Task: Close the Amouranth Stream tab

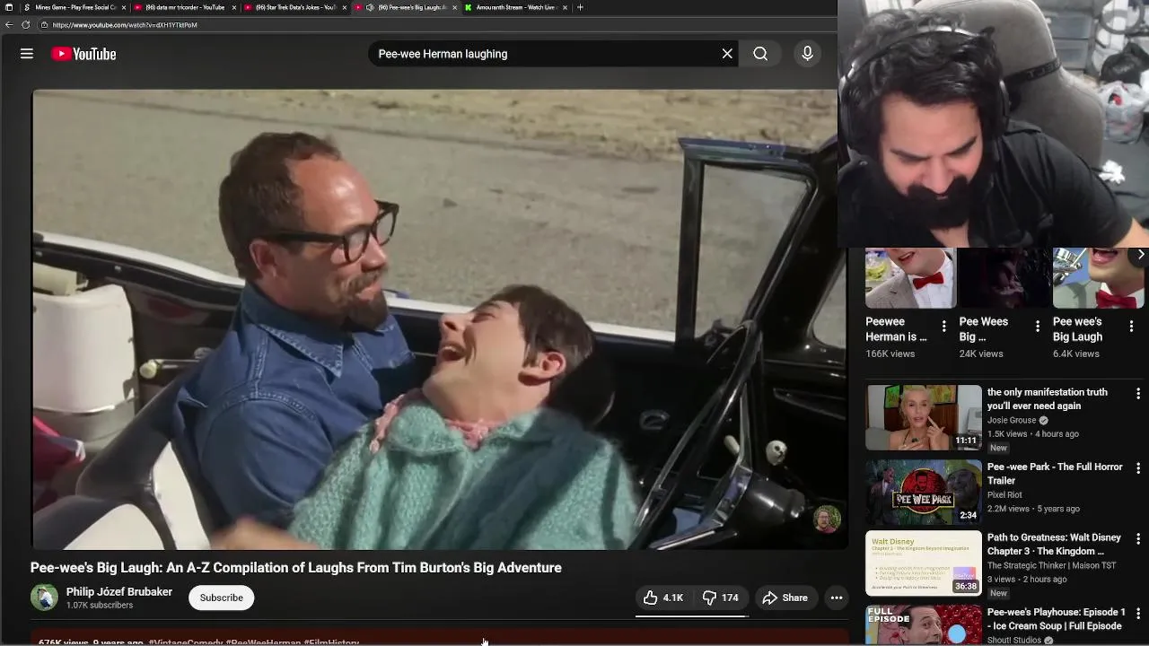Action: [x=565, y=7]
